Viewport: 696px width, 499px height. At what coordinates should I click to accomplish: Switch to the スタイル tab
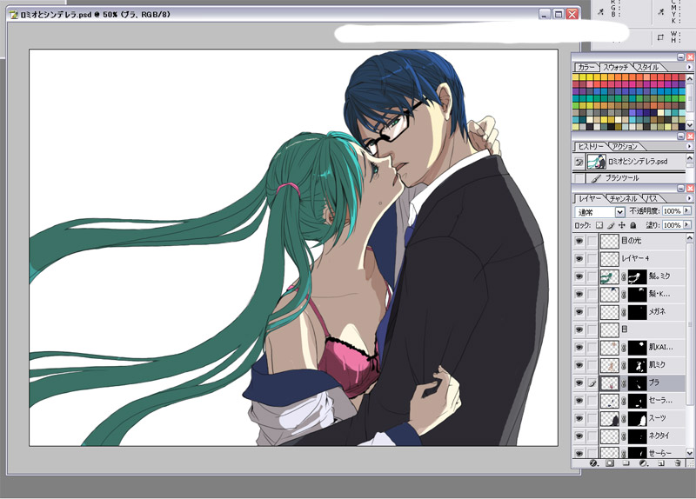tap(647, 67)
